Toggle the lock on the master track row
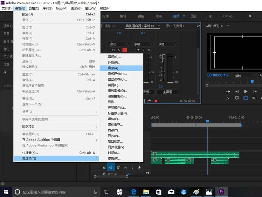Image resolution: width=262 pixels, height=197 pixels. (x=104, y=174)
